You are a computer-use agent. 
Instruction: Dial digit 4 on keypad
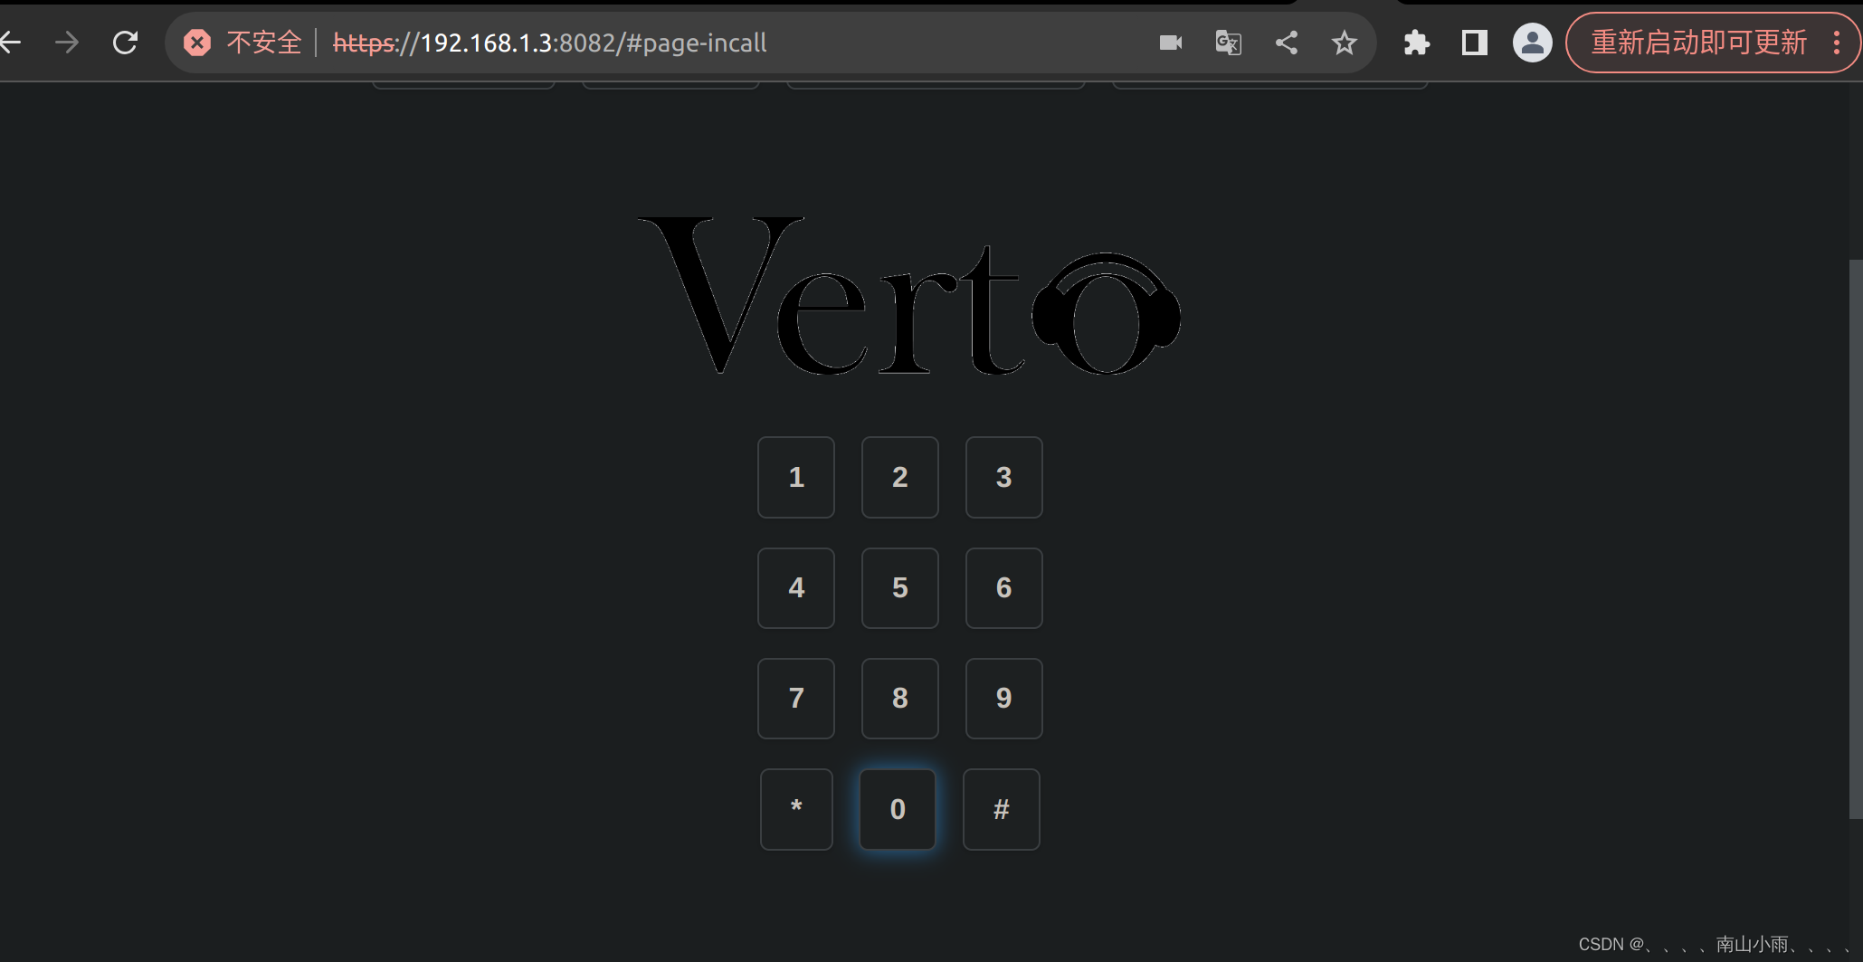point(796,588)
